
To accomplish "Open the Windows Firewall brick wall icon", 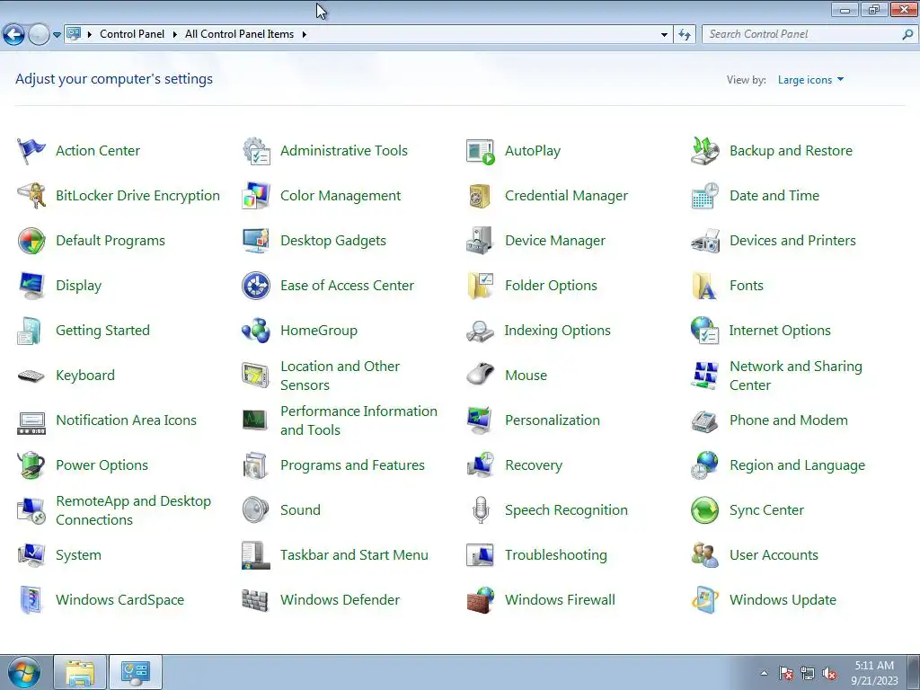I will [481, 599].
